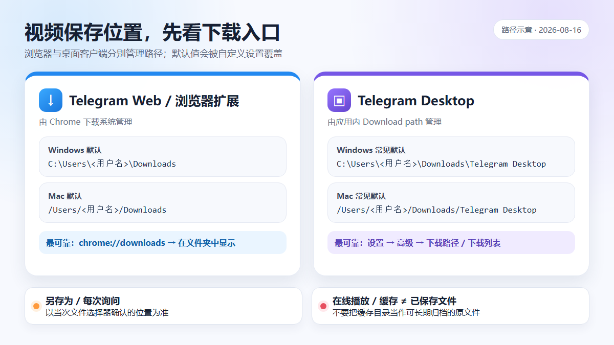Click the text 由应用内 Download path 管理
The image size is (614, 345).
(x=384, y=122)
